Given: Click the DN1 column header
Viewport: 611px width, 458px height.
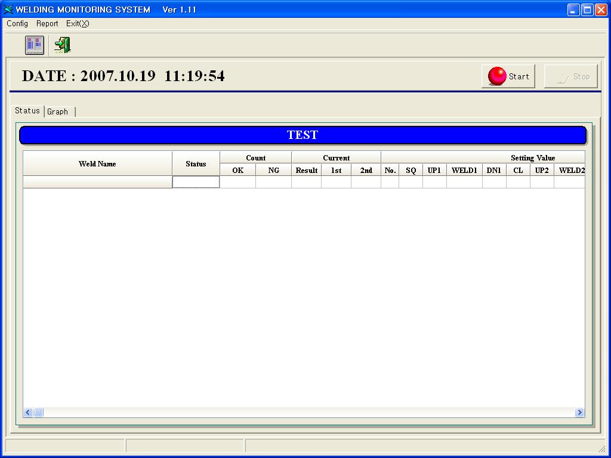Looking at the screenshot, I should point(494,170).
